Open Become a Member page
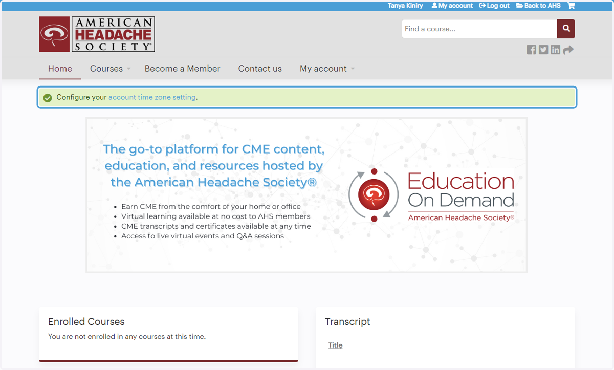The height and width of the screenshot is (370, 614). 182,69
